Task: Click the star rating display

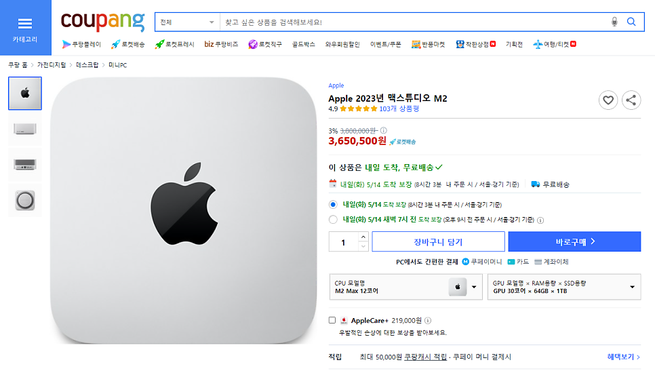Action: point(359,109)
